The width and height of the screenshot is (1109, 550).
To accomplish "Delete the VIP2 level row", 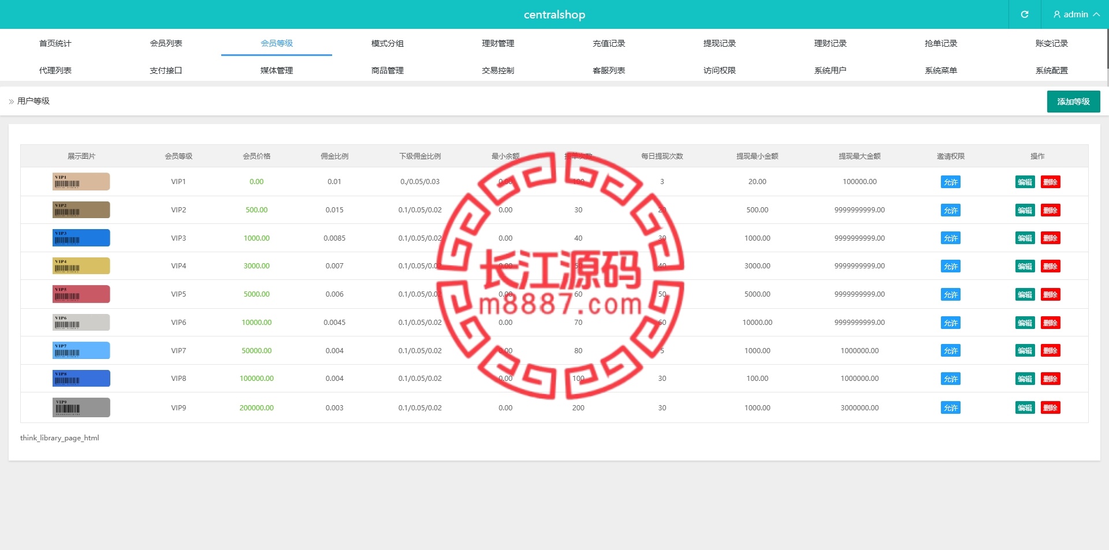I will 1051,210.
